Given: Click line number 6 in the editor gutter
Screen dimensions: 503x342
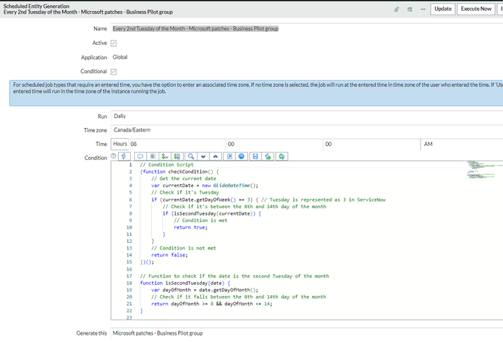Looking at the screenshot, I should pyautogui.click(x=130, y=200).
